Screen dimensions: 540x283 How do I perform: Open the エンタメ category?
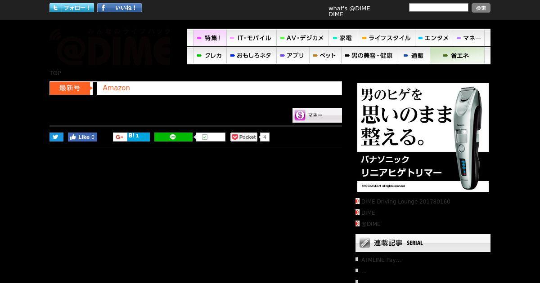(x=434, y=38)
